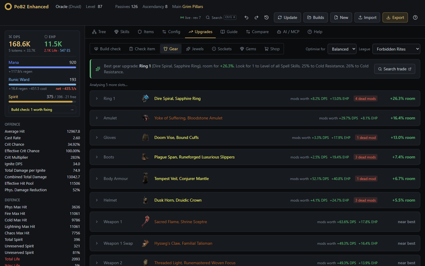
Task: Select the Sockets sub-tab
Action: click(x=222, y=49)
